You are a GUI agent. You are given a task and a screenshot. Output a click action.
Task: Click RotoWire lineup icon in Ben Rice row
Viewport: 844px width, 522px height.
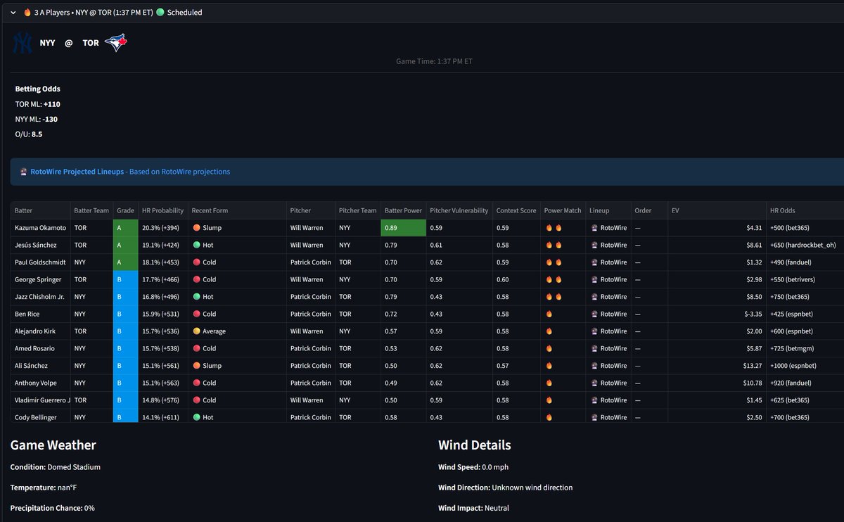594,314
